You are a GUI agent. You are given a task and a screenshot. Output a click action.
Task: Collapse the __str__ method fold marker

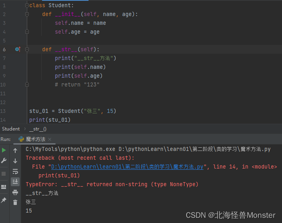click(27, 49)
